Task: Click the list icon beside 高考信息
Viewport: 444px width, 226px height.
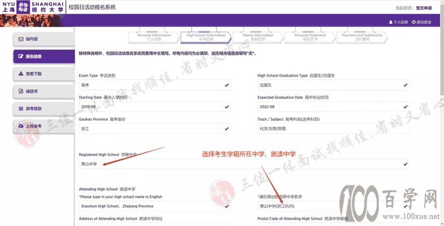Action: [21, 108]
